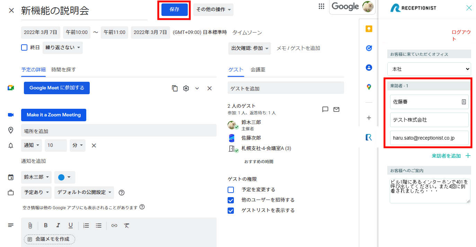This screenshot has width=476, height=247.
Task: Click the お客様へのご案内 text area
Action: coord(430,191)
